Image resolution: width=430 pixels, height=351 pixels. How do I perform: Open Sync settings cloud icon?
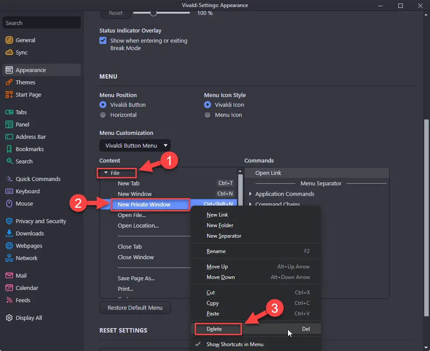[x=9, y=52]
